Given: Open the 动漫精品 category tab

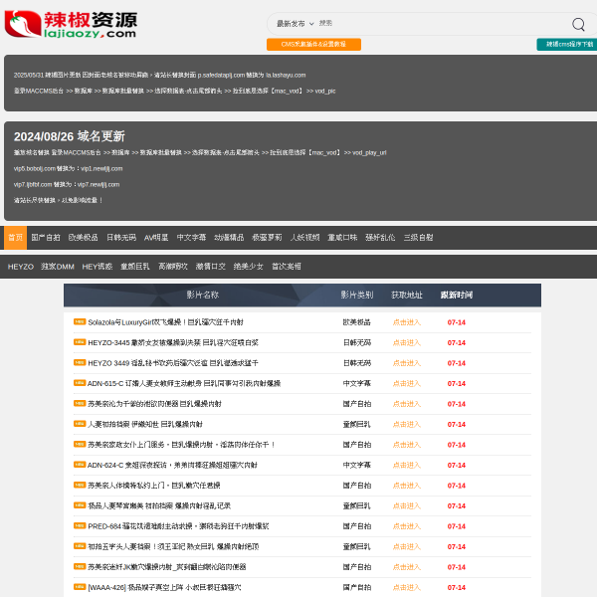Looking at the screenshot, I should pyautogui.click(x=229, y=238).
